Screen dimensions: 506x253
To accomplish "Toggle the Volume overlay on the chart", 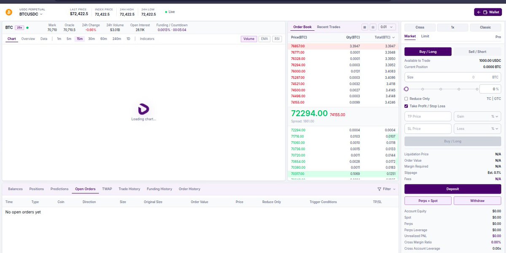I will 249,38.
